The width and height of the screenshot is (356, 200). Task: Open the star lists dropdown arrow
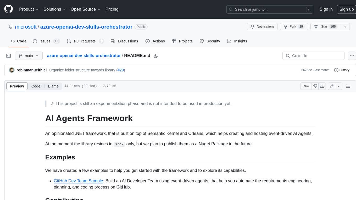(x=345, y=26)
